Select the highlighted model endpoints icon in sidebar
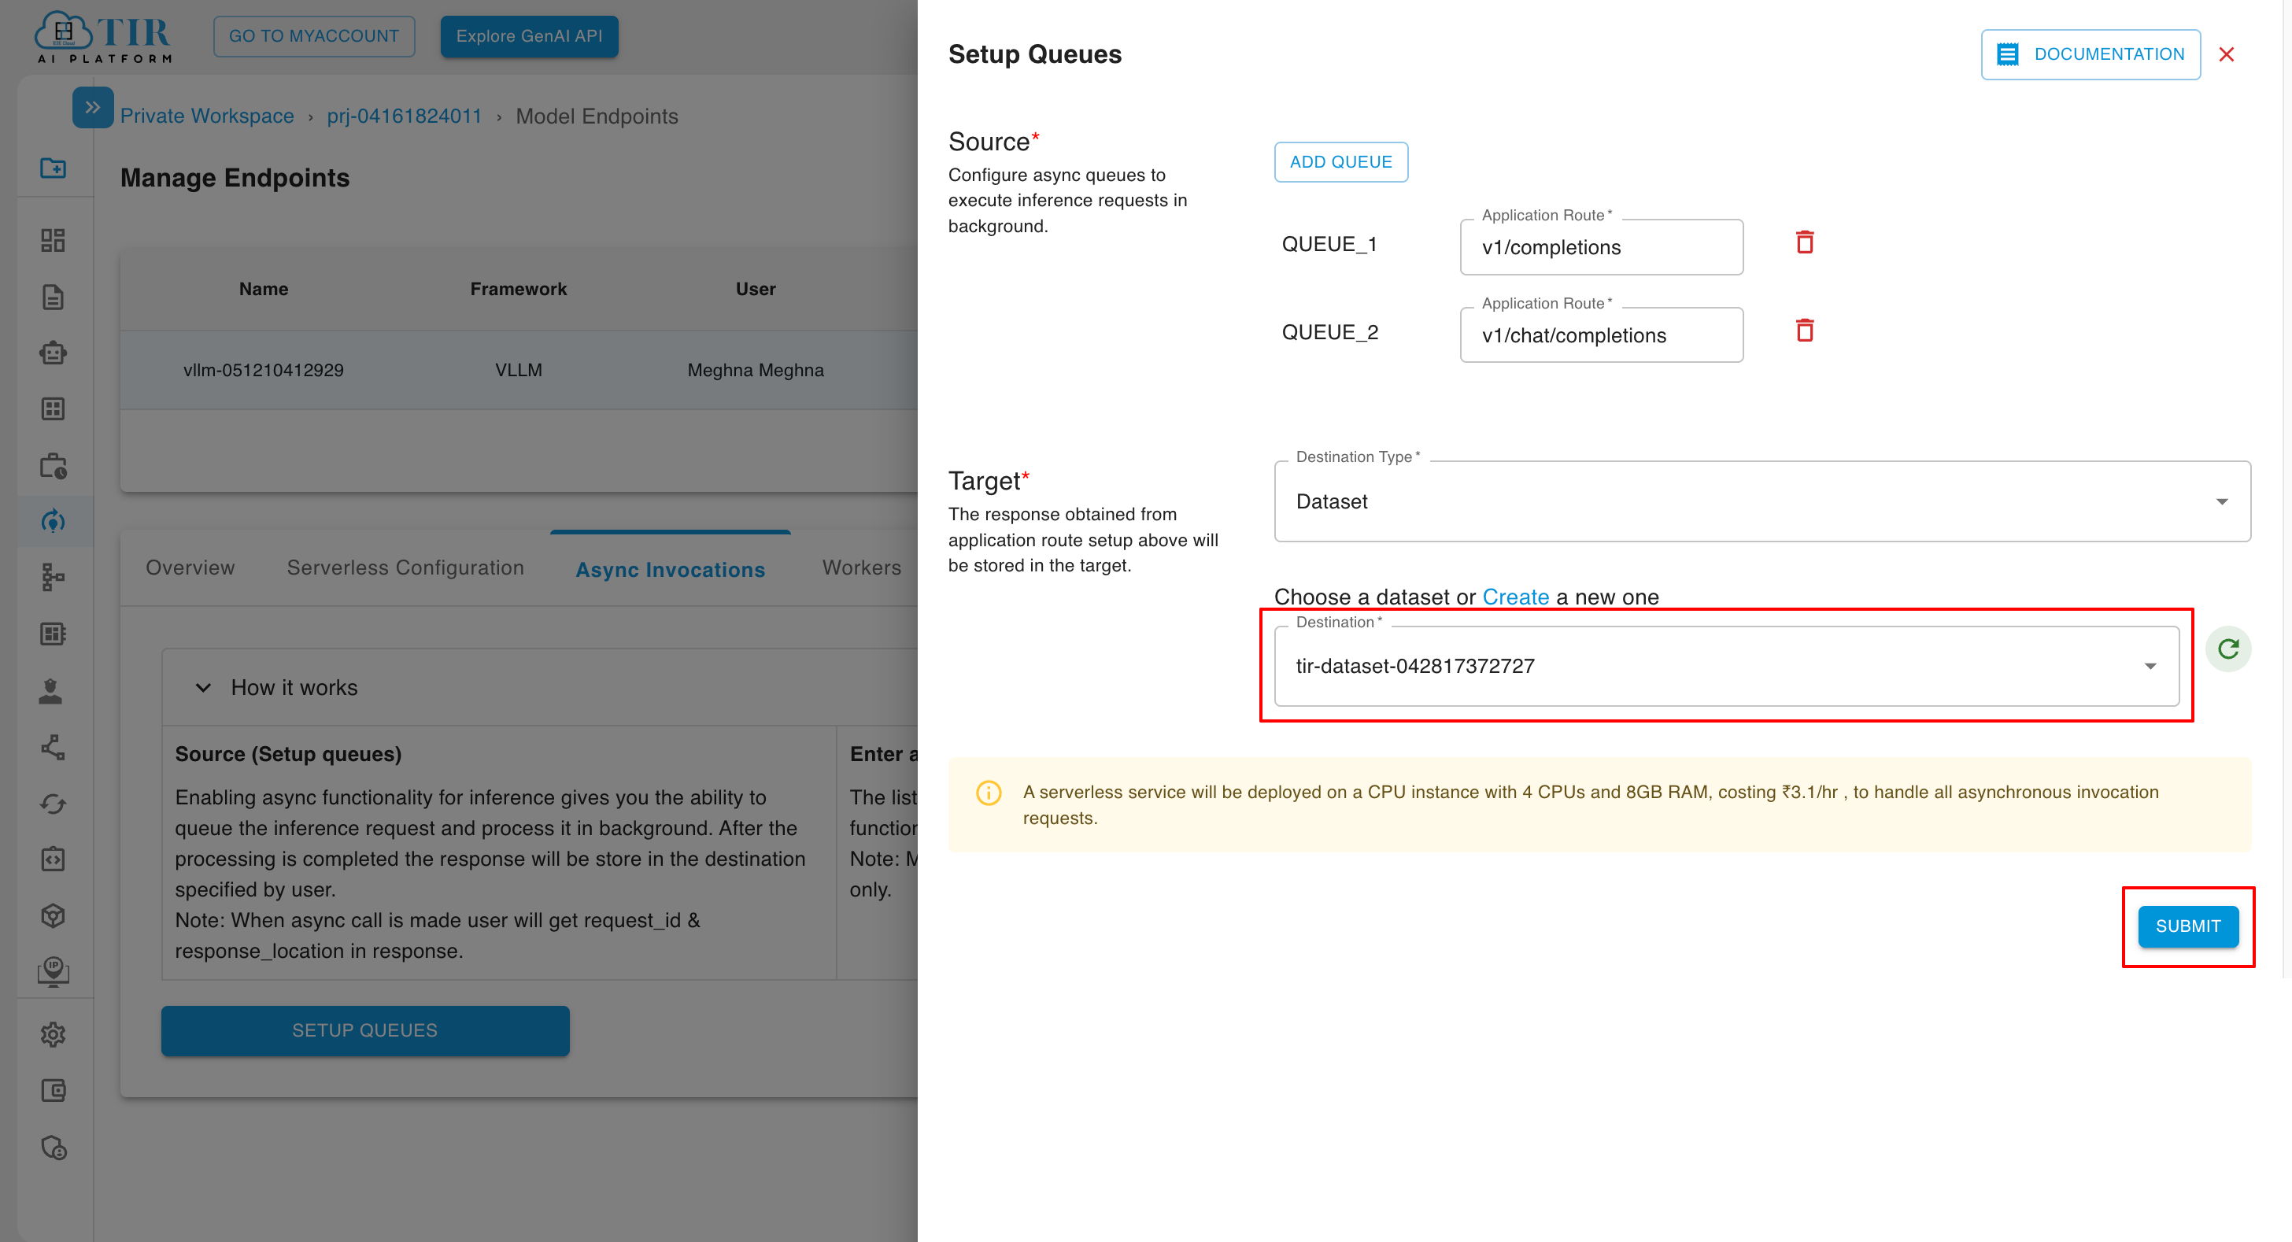This screenshot has width=2292, height=1242. [54, 521]
